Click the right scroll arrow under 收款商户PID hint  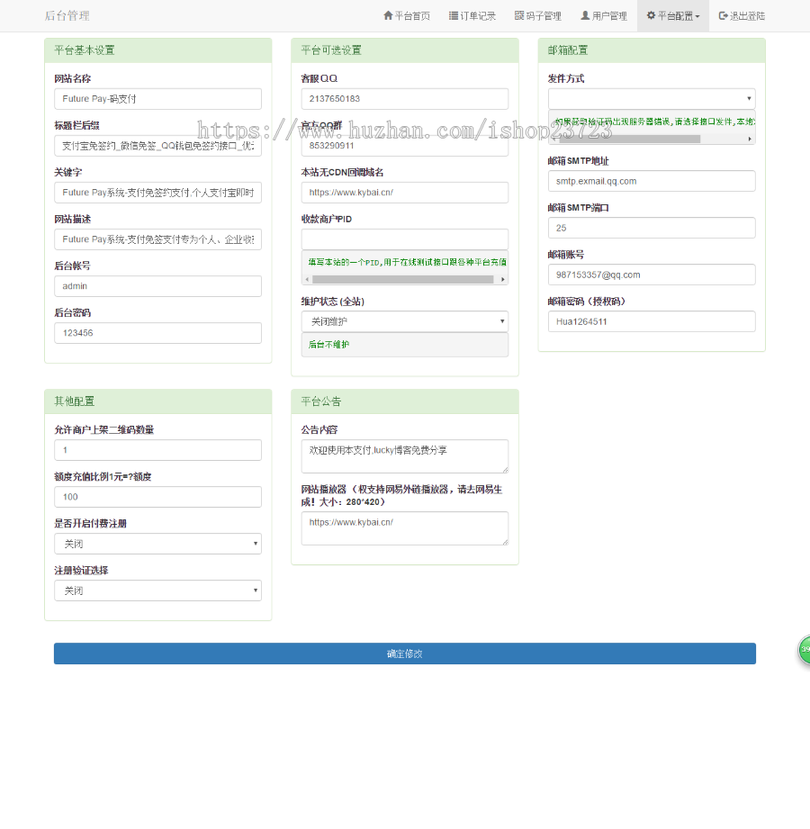click(x=503, y=279)
